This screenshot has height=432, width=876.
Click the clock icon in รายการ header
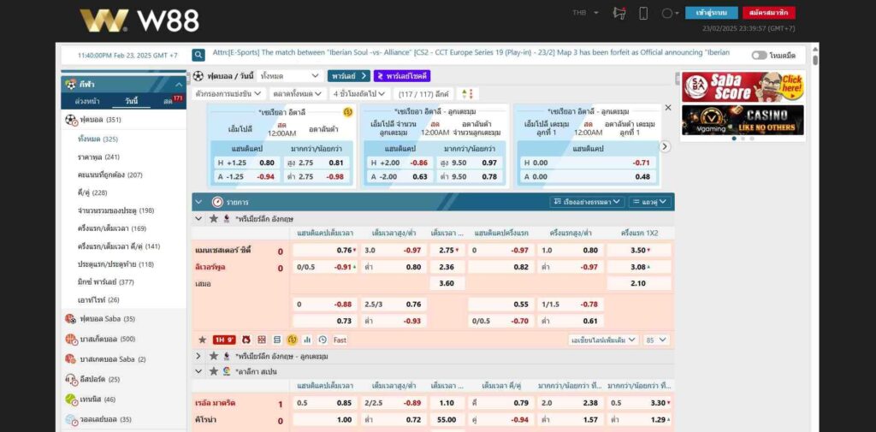coord(217,202)
